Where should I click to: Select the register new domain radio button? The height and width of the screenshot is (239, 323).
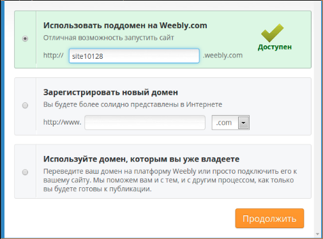(25, 105)
